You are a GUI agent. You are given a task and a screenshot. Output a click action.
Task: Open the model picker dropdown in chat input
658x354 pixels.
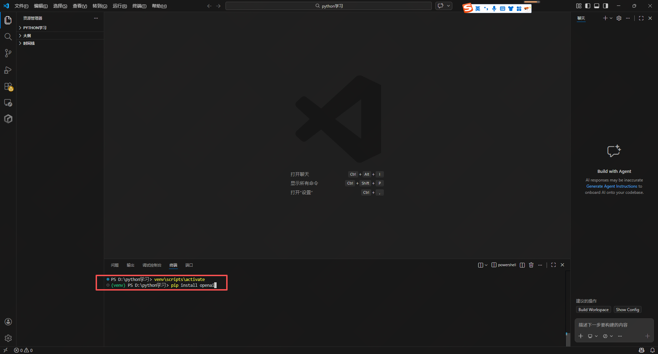(608, 336)
